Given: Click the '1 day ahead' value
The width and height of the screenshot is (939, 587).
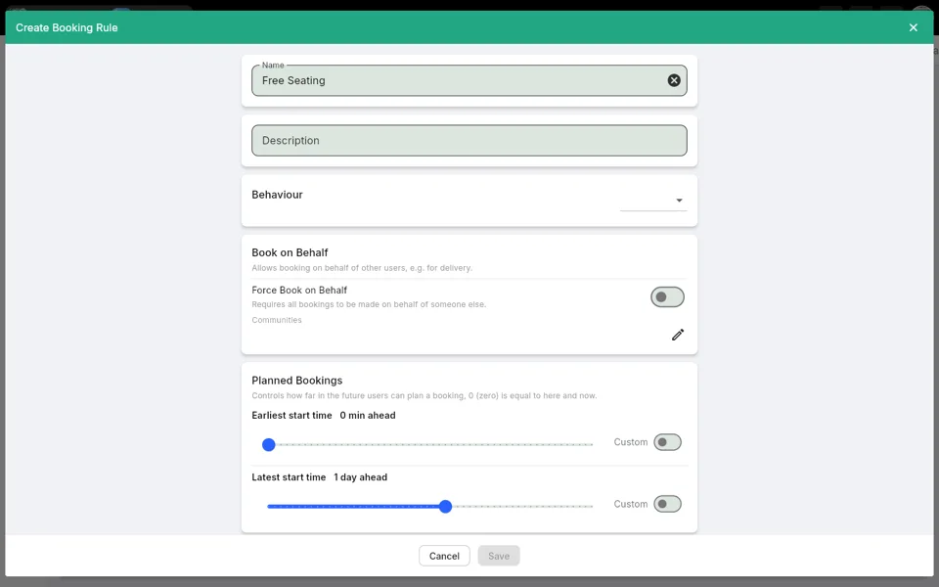Looking at the screenshot, I should [361, 477].
